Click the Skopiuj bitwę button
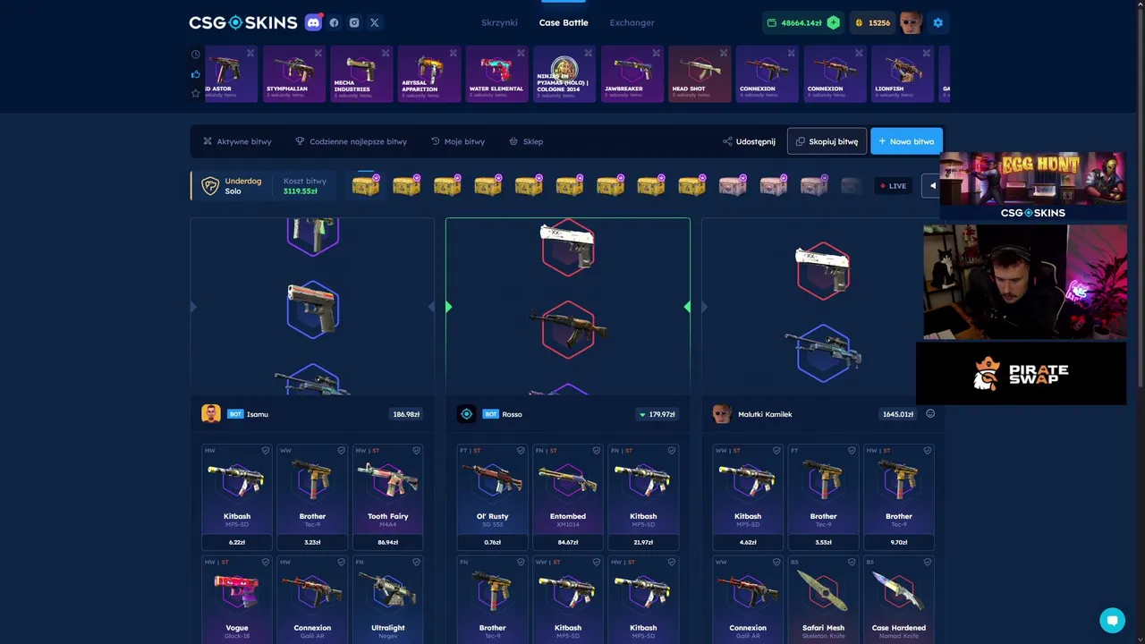Image resolution: width=1145 pixels, height=644 pixels. [x=827, y=141]
